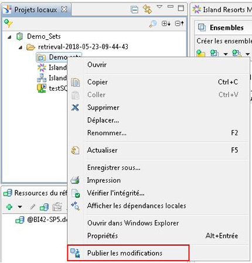Close the Projets locaux tab

click(x=64, y=9)
